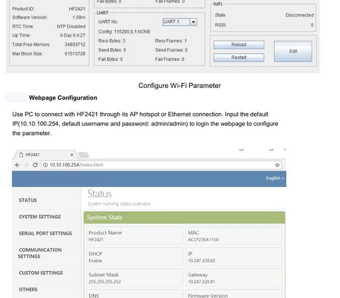Click the Status page heading
The height and width of the screenshot is (298, 340).
coord(99,194)
